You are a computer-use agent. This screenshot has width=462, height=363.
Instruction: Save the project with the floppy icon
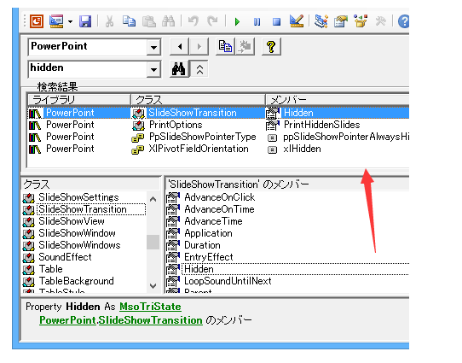pos(85,21)
